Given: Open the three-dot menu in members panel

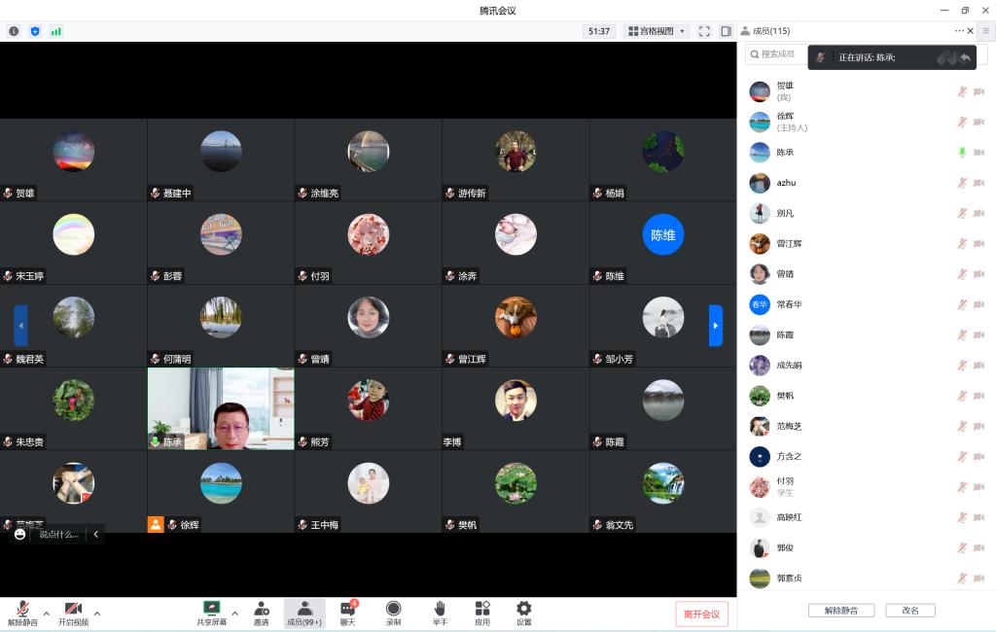Looking at the screenshot, I should pyautogui.click(x=959, y=31).
